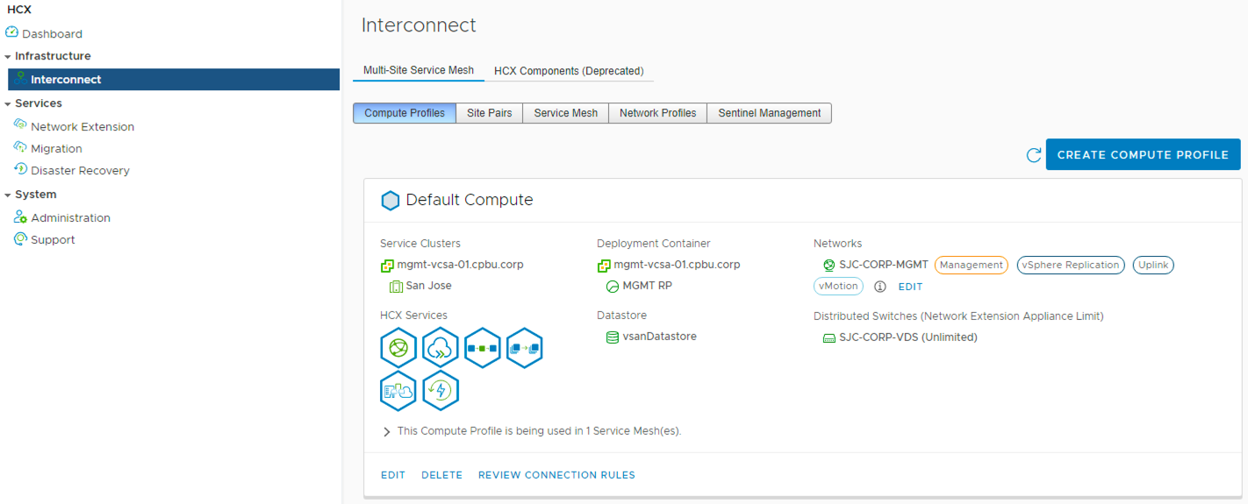Image resolution: width=1248 pixels, height=504 pixels.
Task: Open Support in the sidebar
Action: click(53, 239)
